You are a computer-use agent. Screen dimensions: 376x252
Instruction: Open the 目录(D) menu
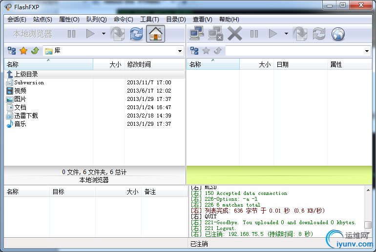tap(176, 19)
